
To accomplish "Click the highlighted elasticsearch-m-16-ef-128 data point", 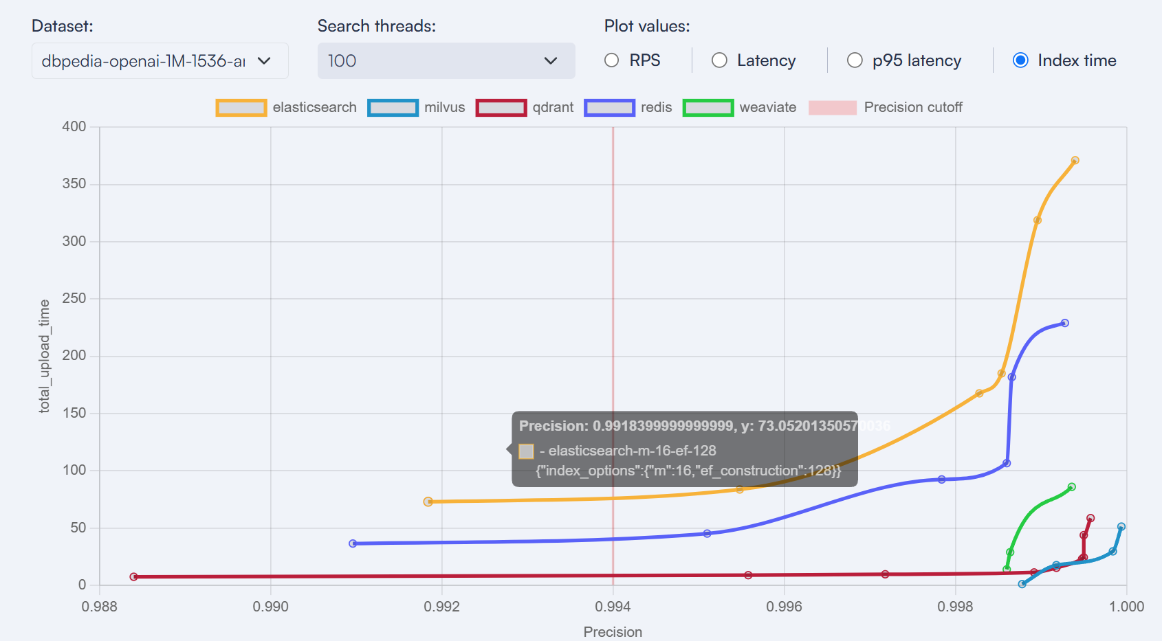I will pos(428,502).
